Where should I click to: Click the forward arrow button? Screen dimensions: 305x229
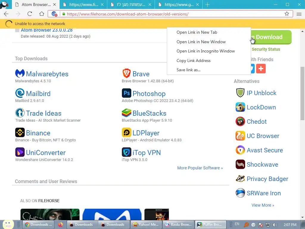18,14
